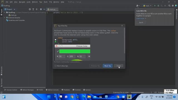The width and height of the screenshot is (178, 100).
Task: Open the Code With Me user icon
Action: click(138, 6)
